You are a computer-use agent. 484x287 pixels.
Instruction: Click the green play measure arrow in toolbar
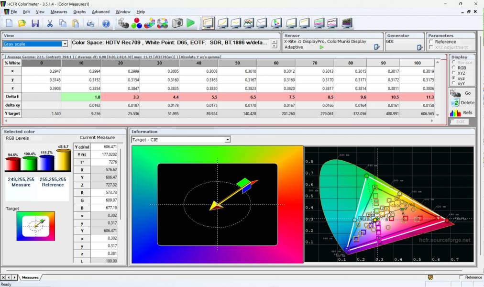point(190,23)
